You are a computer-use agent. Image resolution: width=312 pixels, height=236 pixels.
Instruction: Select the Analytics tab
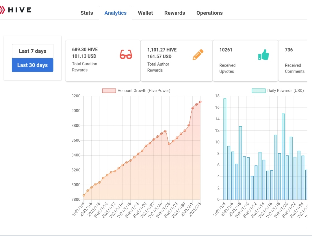point(115,13)
